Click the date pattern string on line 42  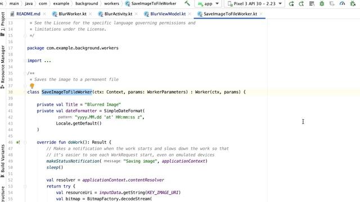[109, 117]
